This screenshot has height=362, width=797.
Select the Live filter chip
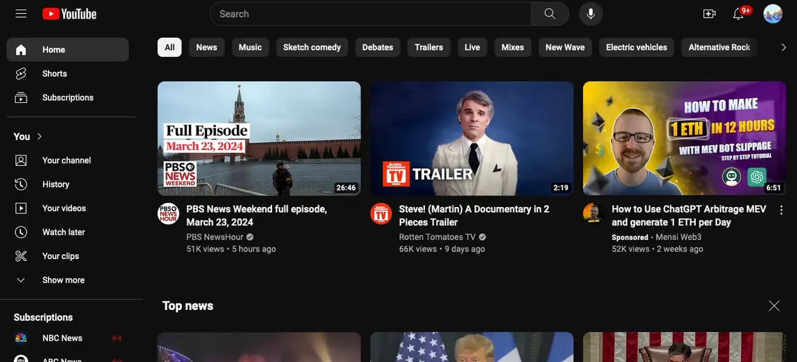[472, 47]
